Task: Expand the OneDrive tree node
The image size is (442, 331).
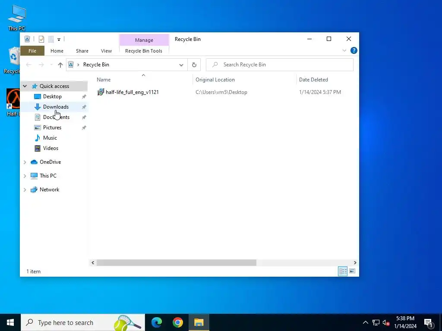Action: 25,162
